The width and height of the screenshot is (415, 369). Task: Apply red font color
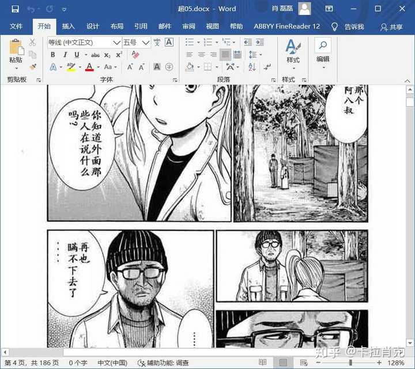(89, 67)
